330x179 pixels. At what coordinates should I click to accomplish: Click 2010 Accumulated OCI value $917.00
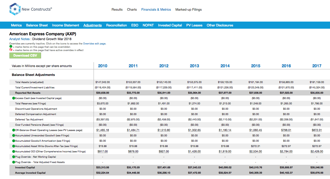(103, 152)
